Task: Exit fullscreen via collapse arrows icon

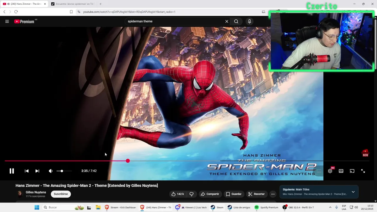Action: pos(363,171)
